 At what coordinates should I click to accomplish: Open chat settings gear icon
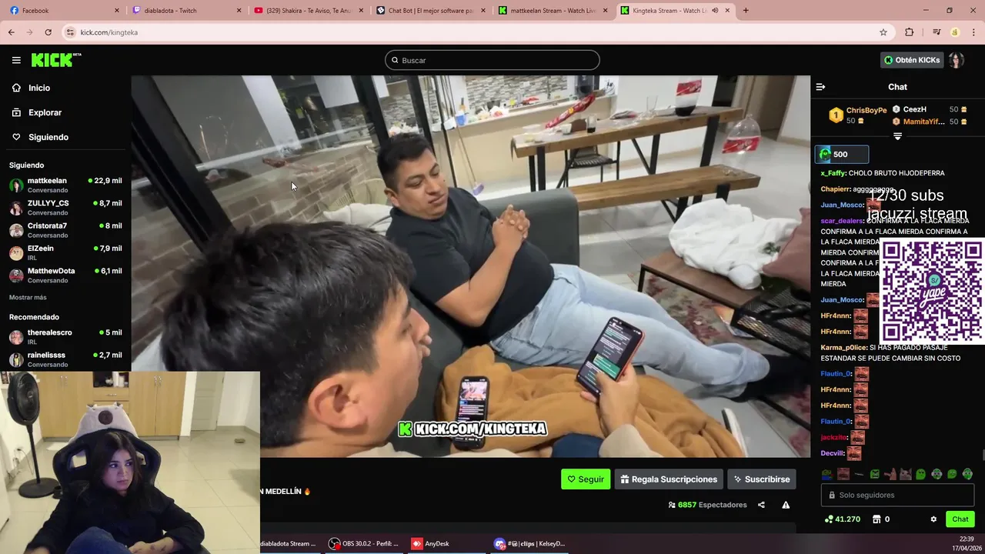click(933, 519)
